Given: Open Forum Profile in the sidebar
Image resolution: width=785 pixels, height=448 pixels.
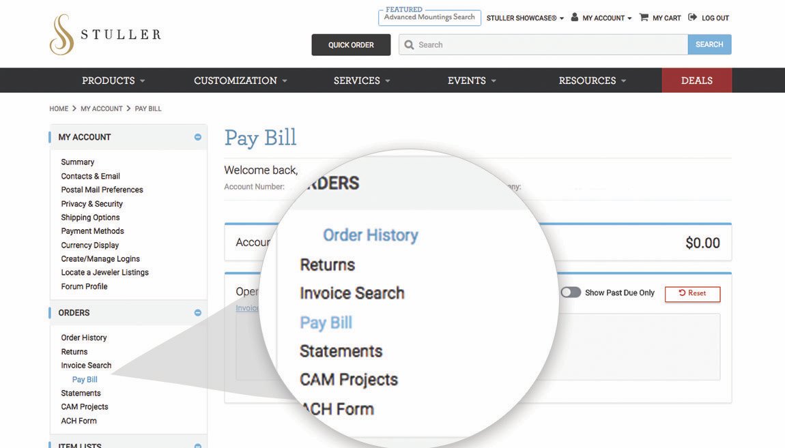Looking at the screenshot, I should [84, 286].
